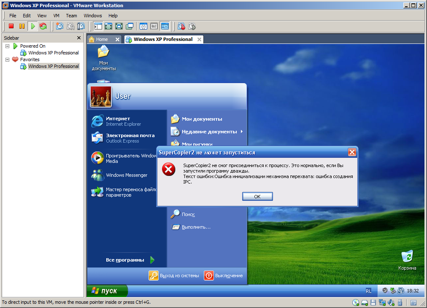Click the floppy device status icon

373,303
